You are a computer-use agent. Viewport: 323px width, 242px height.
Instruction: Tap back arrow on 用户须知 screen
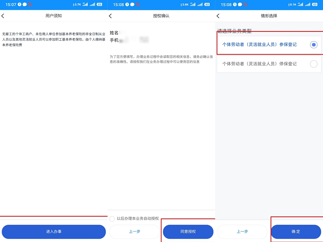click(3, 16)
